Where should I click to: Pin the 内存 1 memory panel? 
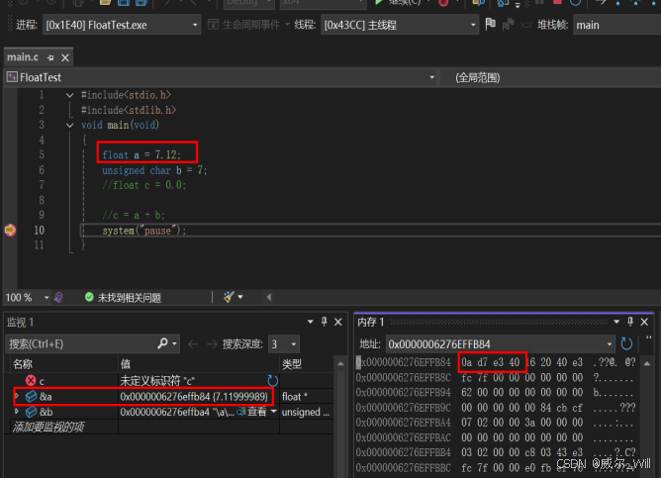tap(630, 322)
